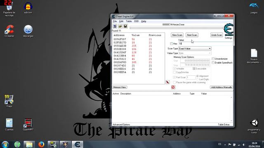Open the File menu
The height and width of the screenshot is (148, 264).
(115, 21)
